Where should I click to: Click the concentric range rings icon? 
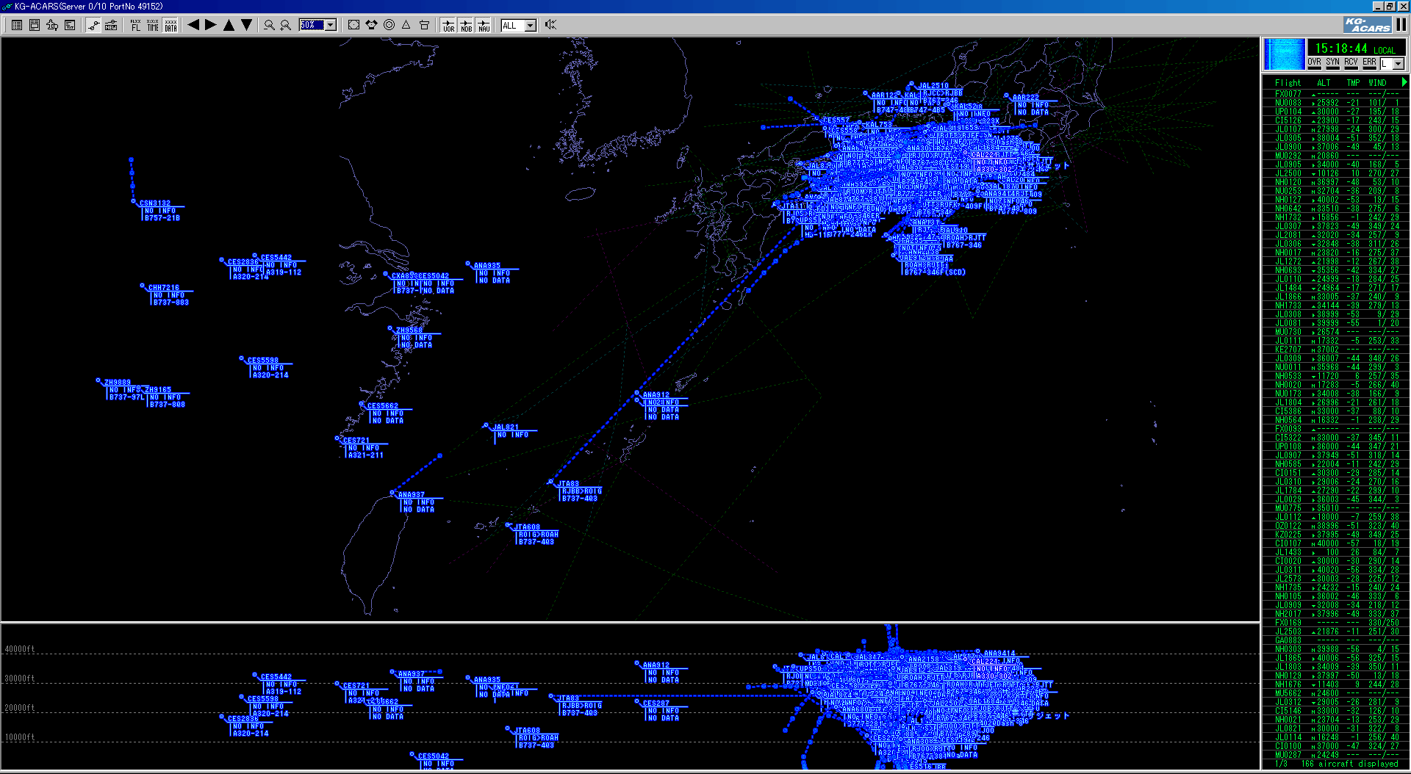[x=389, y=25]
